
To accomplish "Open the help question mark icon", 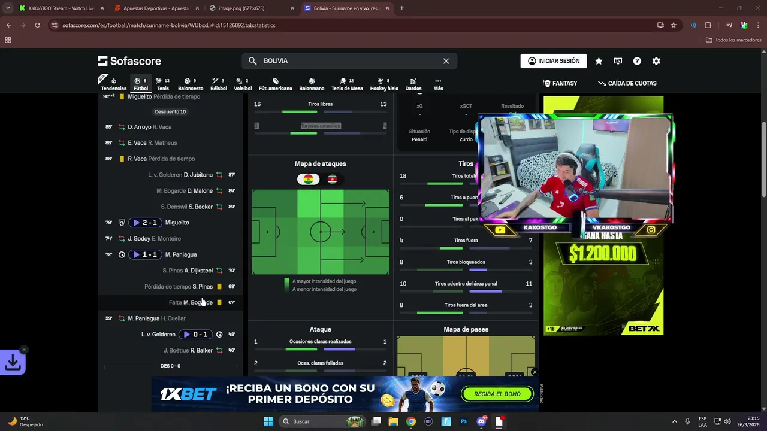I will [x=637, y=61].
